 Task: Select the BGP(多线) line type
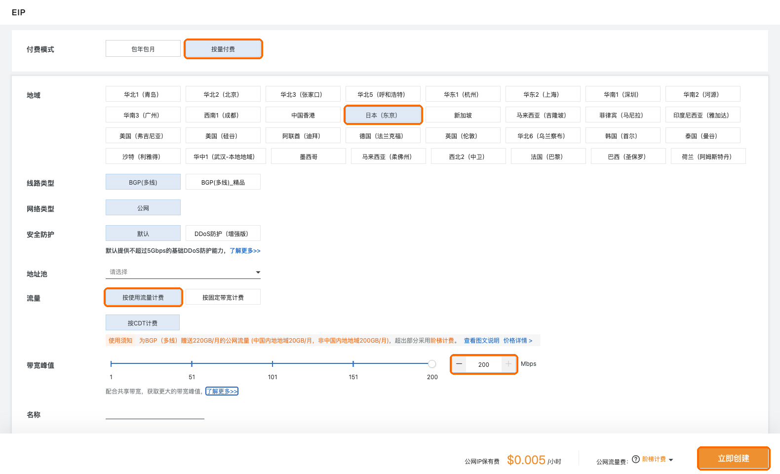143,182
